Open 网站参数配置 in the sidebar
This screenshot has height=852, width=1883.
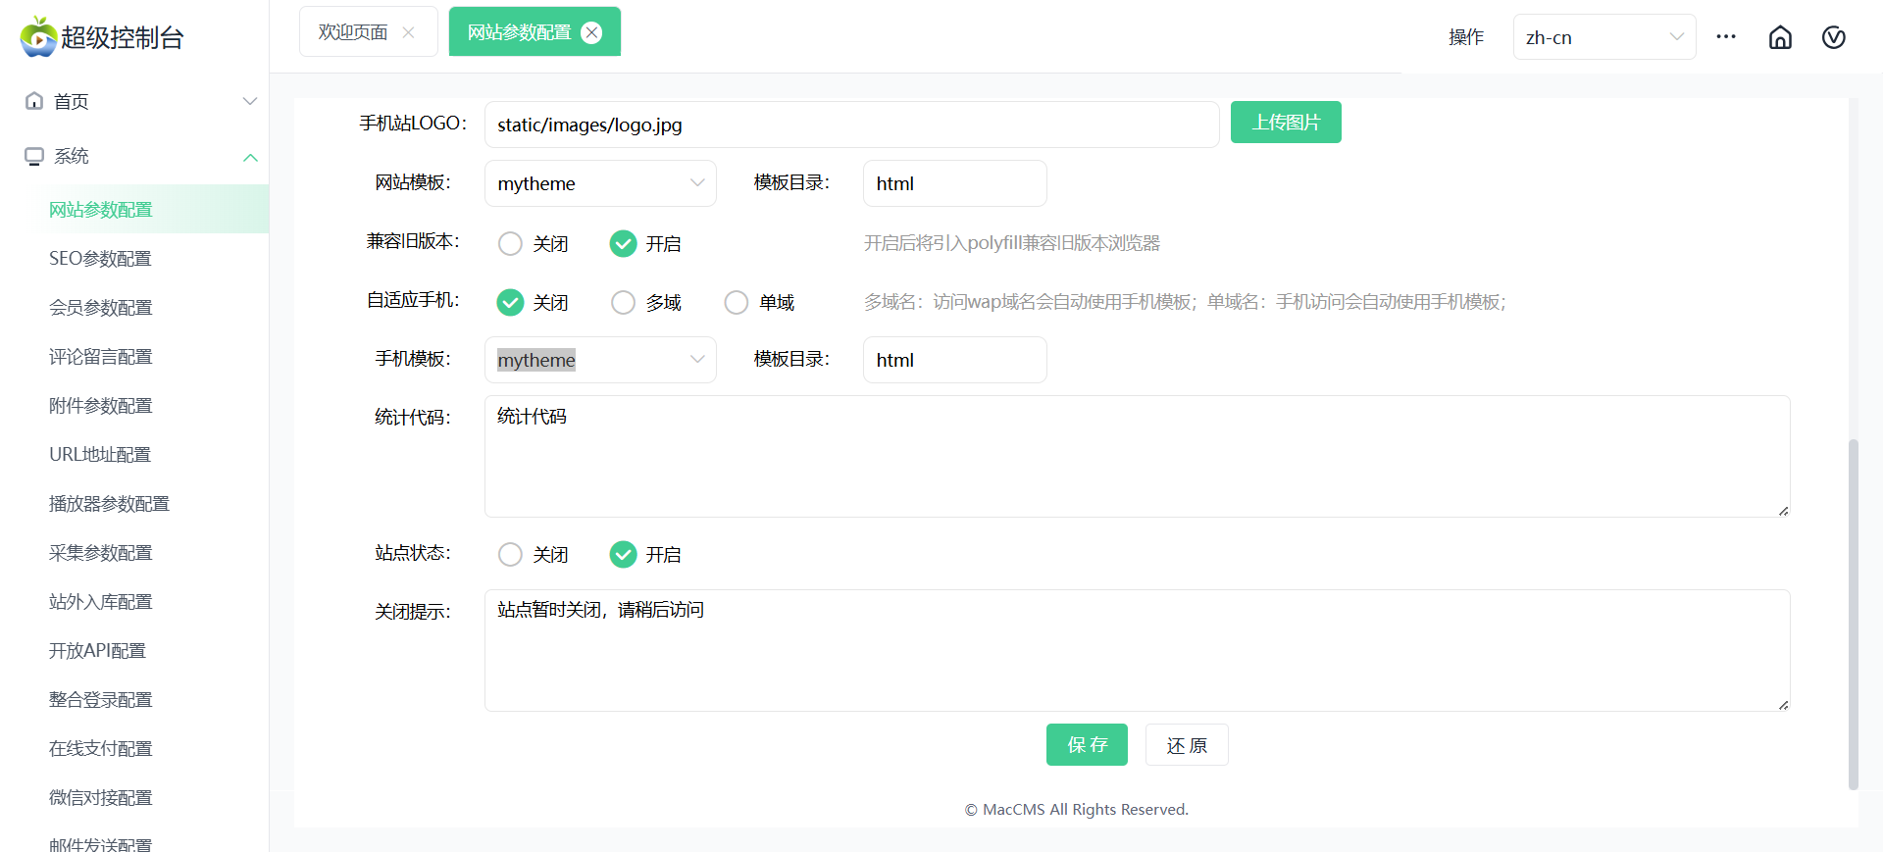point(134,209)
